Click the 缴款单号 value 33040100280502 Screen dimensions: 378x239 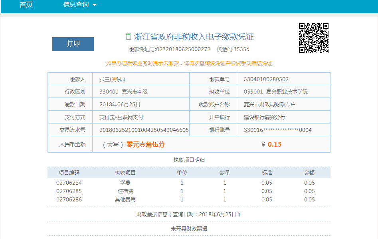pyautogui.click(x=266, y=79)
